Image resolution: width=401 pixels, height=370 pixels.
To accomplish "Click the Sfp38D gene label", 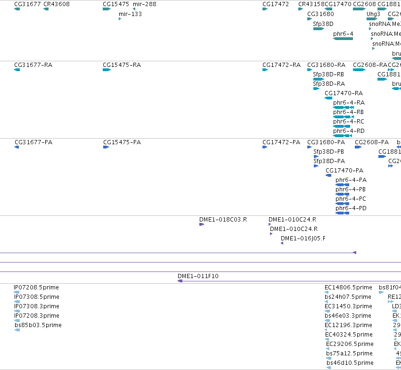I will coord(323,24).
